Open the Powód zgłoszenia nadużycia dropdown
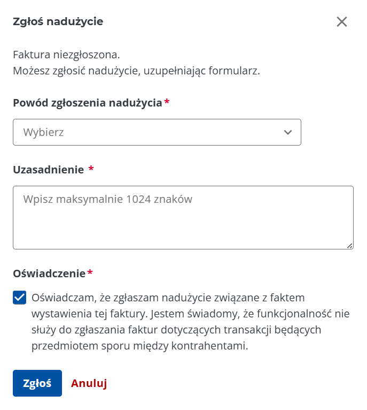 click(157, 132)
